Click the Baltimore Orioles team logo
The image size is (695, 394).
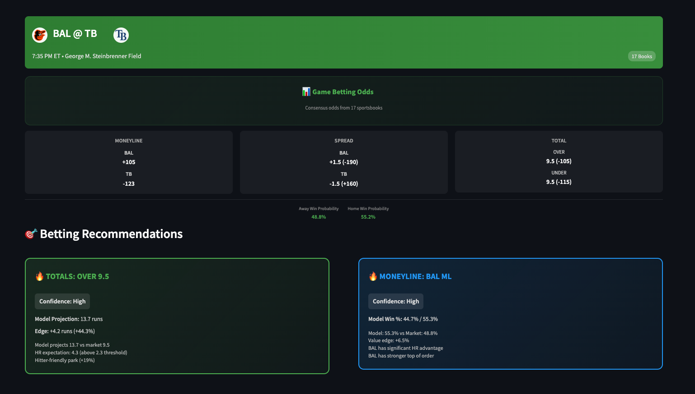[x=40, y=35]
